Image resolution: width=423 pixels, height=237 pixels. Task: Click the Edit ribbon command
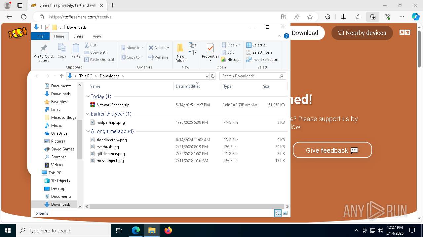click(x=228, y=52)
